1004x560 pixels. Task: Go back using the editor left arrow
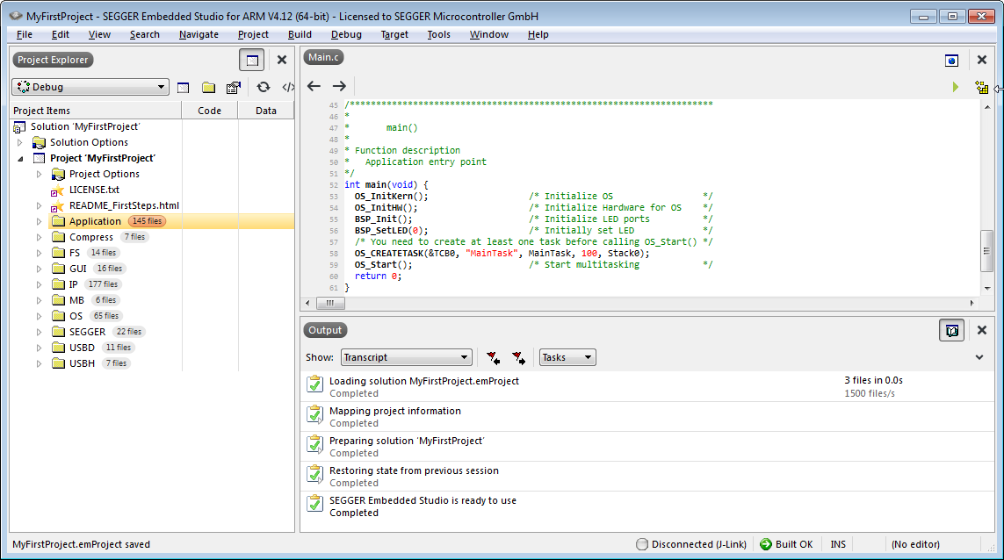pos(314,86)
